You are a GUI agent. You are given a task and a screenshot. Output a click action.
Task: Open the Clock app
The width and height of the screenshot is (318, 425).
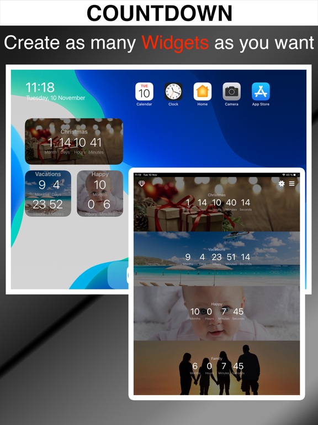coord(173,91)
